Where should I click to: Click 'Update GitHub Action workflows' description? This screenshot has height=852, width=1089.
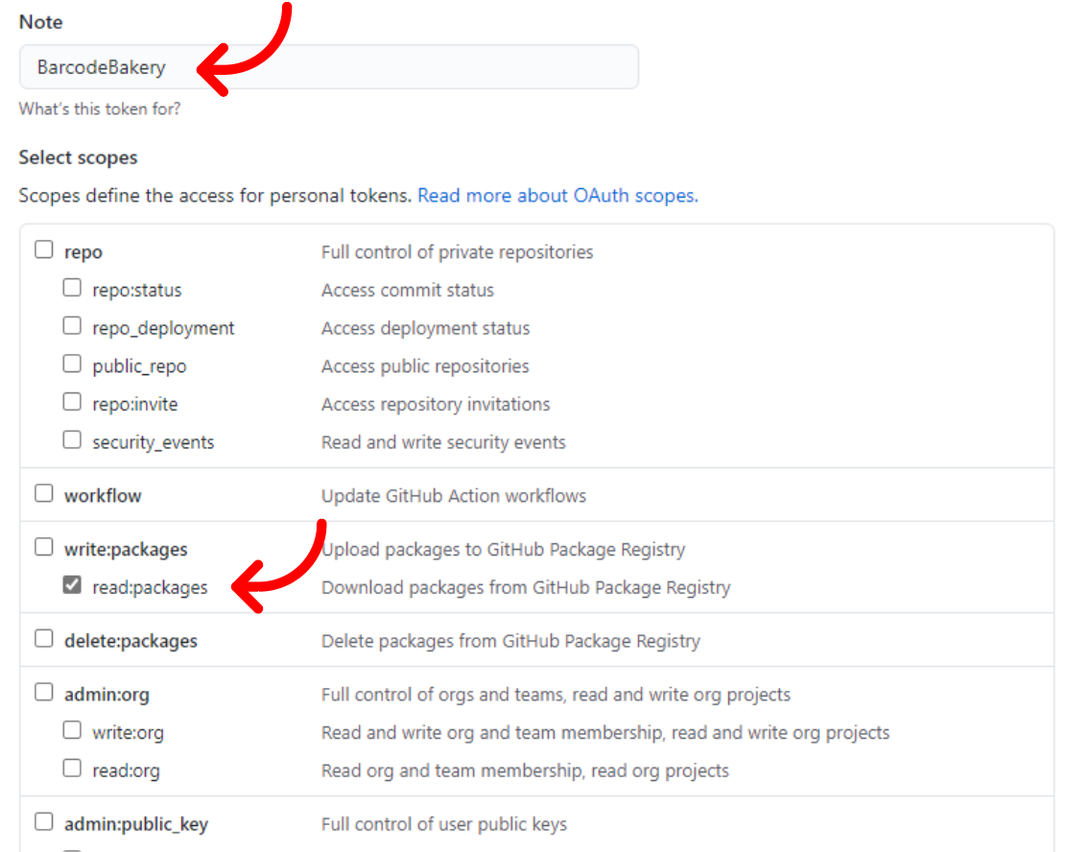pyautogui.click(x=454, y=496)
